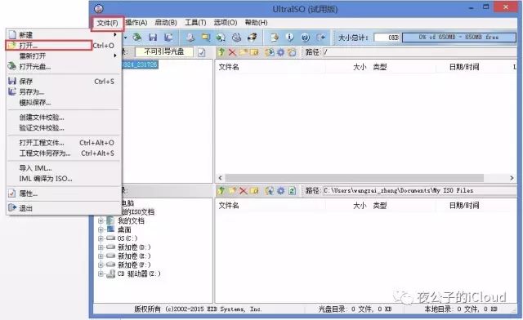Expand the CD 驱动器 (Z:) node
Image resolution: width=523 pixels, height=320 pixels.
coord(101,273)
